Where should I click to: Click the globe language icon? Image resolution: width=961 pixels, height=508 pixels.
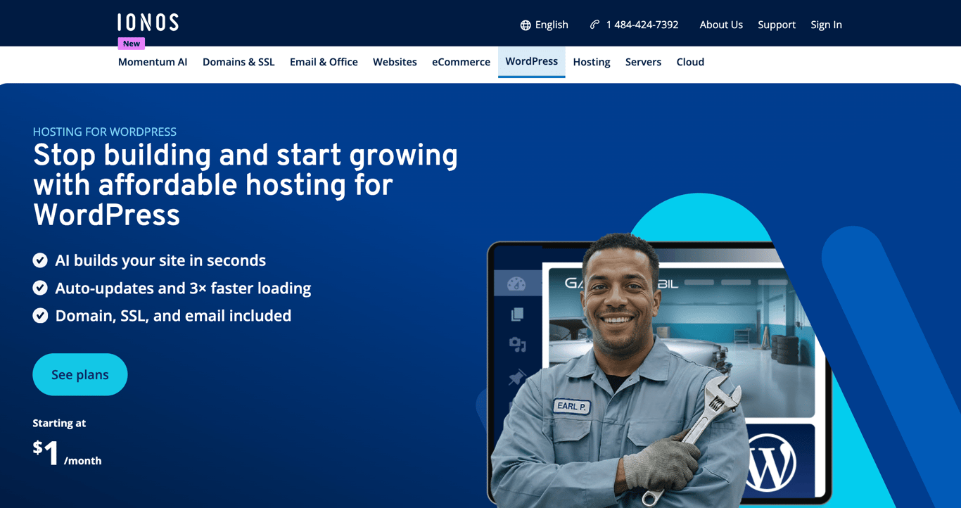click(x=526, y=25)
